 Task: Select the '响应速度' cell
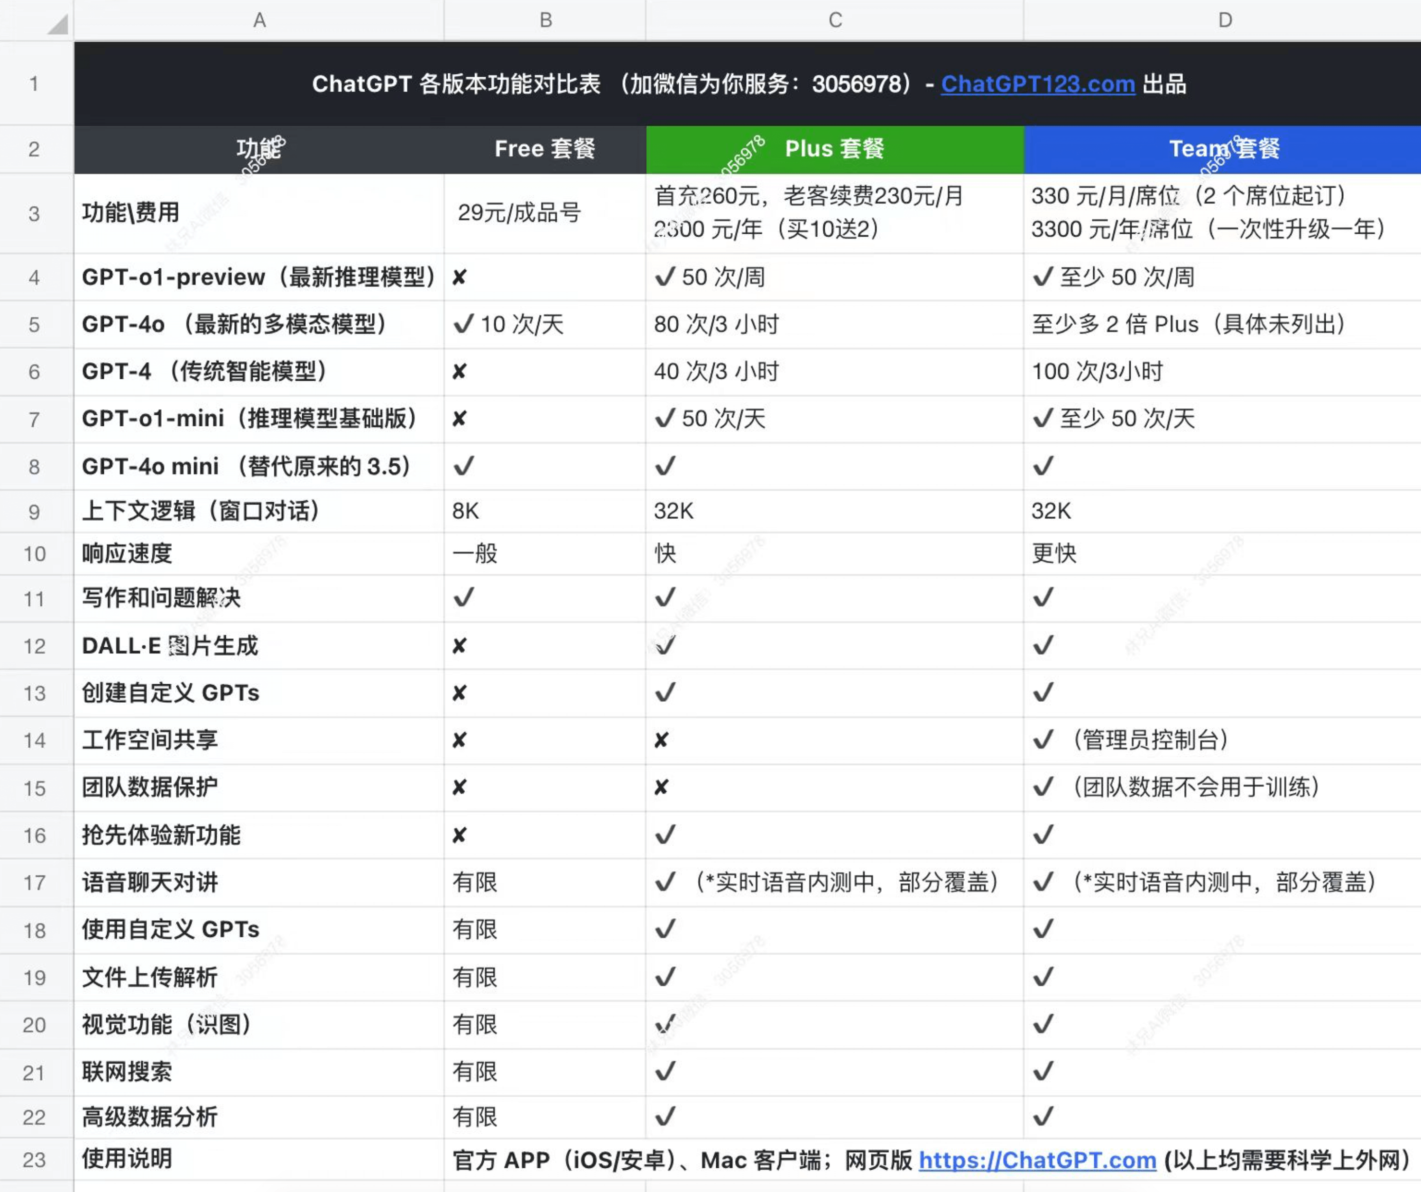[259, 554]
